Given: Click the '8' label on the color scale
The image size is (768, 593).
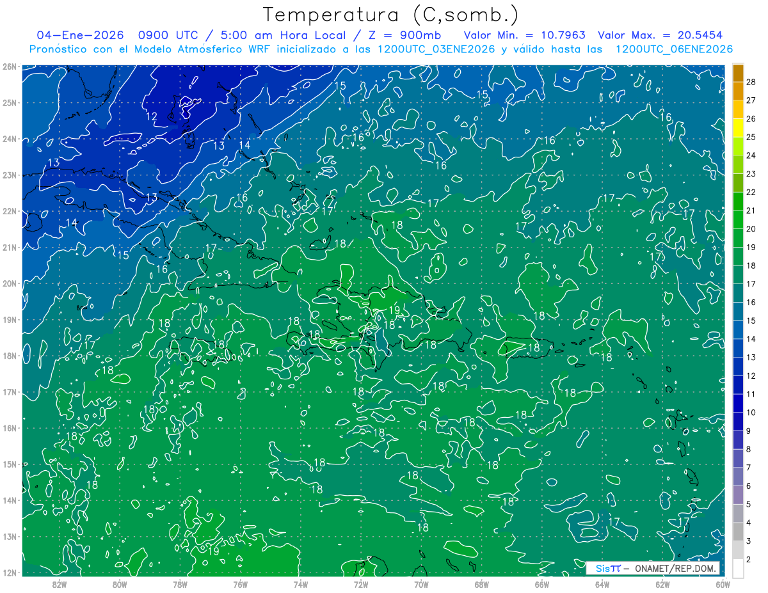Looking at the screenshot, I should [x=749, y=449].
